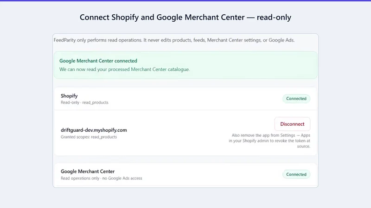Click the Shopify Connected status badge

296,98
